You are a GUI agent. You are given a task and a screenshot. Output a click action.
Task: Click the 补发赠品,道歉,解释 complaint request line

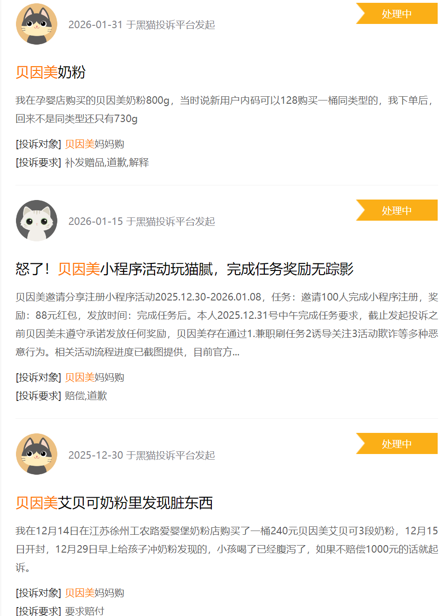click(x=82, y=162)
